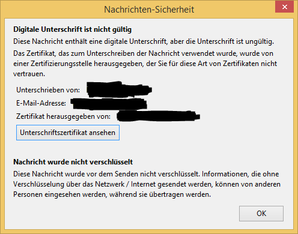The height and width of the screenshot is (234, 298).
Task: Confirm the dialog with OK
Action: pos(261,214)
